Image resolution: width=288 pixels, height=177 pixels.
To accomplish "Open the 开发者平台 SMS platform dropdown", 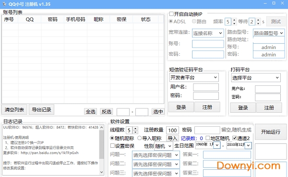I will coord(194,78).
